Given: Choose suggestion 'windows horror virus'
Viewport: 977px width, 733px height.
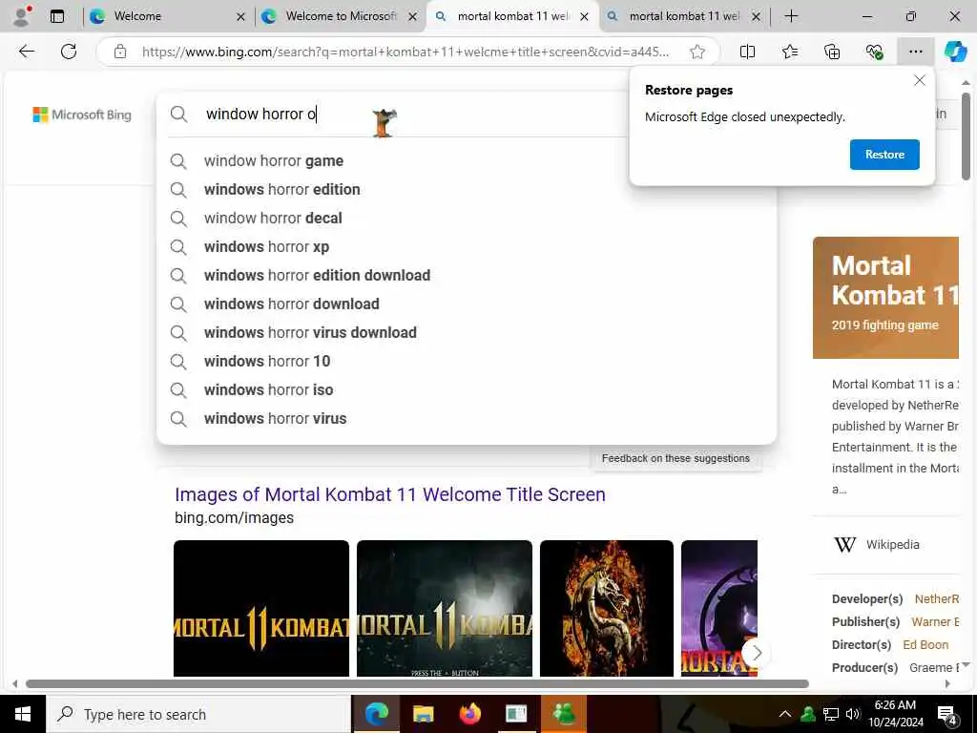Looking at the screenshot, I should (x=466, y=419).
